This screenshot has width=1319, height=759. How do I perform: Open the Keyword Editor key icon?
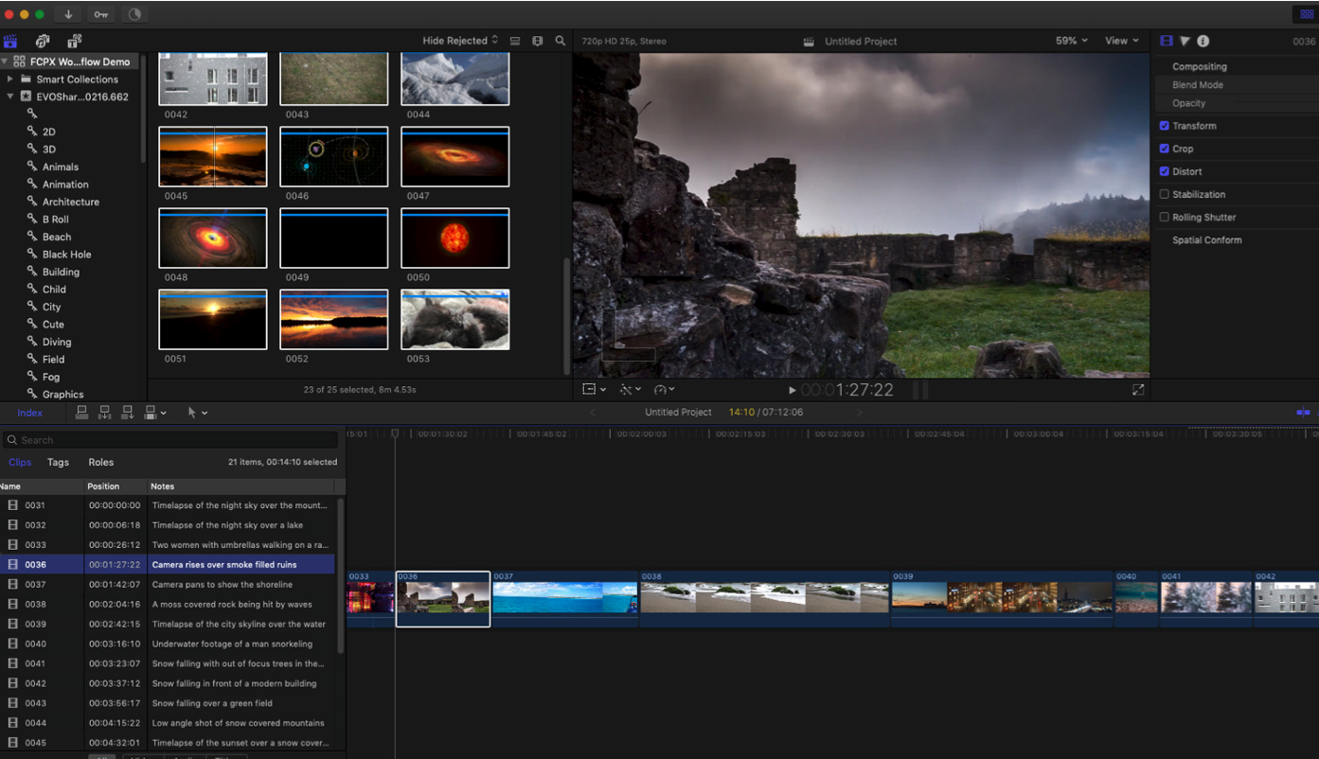pyautogui.click(x=100, y=14)
